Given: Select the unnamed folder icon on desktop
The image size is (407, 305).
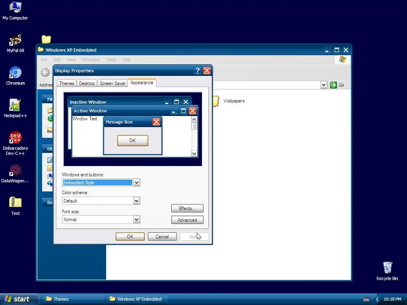Looking at the screenshot, I should pyautogui.click(x=46, y=39).
